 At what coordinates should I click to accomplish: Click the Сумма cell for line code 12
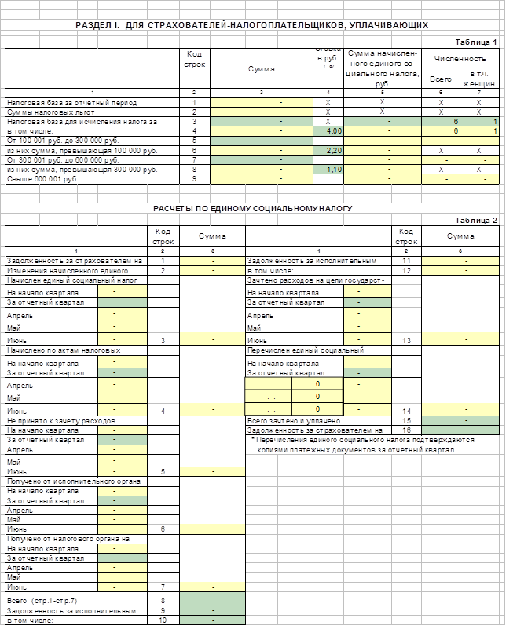460,270
